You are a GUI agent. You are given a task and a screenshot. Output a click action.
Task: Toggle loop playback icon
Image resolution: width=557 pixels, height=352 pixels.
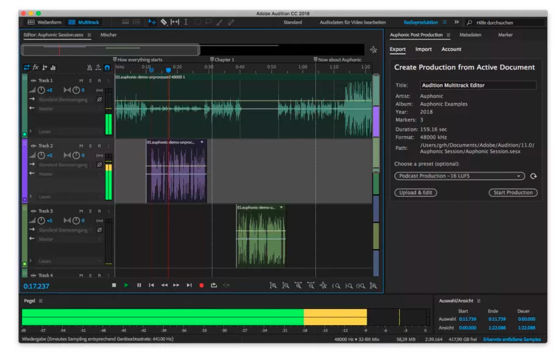pos(213,285)
